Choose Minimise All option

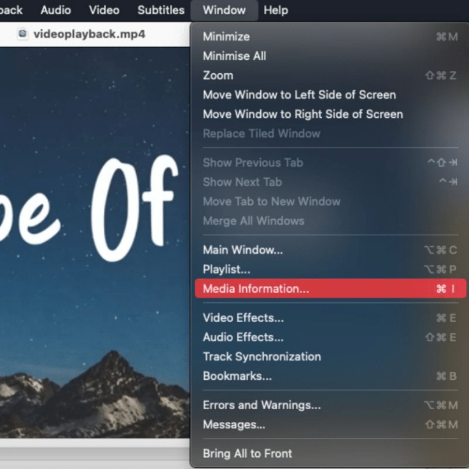point(234,56)
